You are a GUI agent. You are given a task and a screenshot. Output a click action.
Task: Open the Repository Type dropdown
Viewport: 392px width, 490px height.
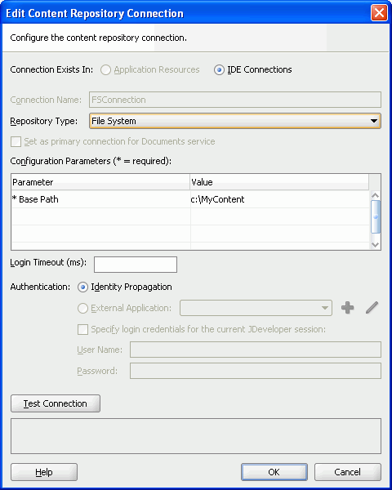[235, 121]
